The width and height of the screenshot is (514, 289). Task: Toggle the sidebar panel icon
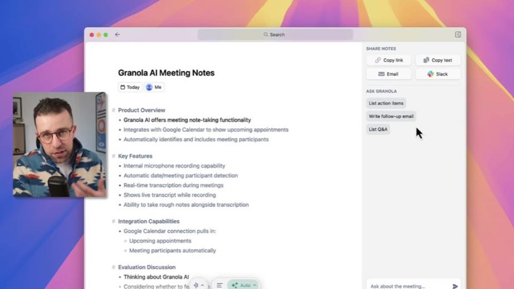tap(458, 34)
